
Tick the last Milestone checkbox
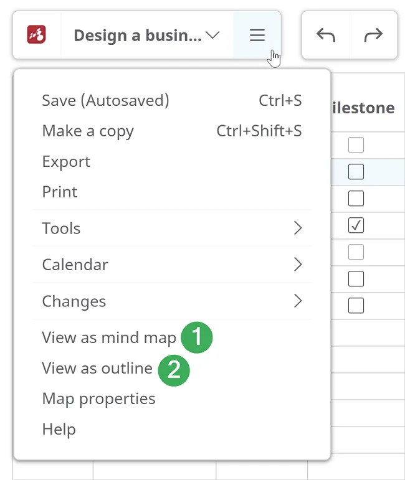pyautogui.click(x=356, y=306)
